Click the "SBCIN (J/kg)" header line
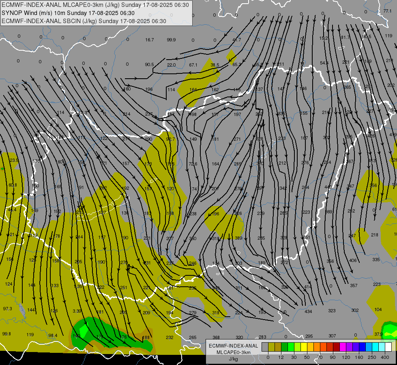This screenshot has height=365, width=397. pos(84,21)
